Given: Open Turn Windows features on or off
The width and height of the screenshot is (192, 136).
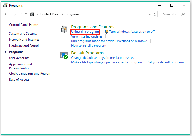Looking at the screenshot, I should [x=132, y=32].
